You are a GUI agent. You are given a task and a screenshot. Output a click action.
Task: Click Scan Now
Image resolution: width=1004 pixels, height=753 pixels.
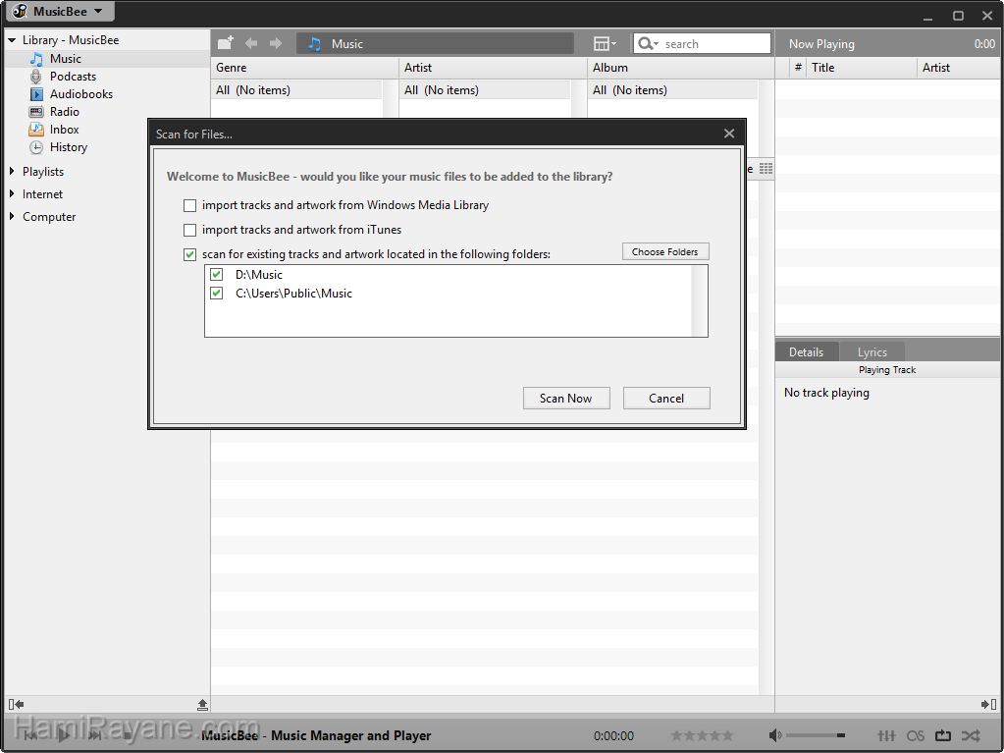[x=566, y=399]
